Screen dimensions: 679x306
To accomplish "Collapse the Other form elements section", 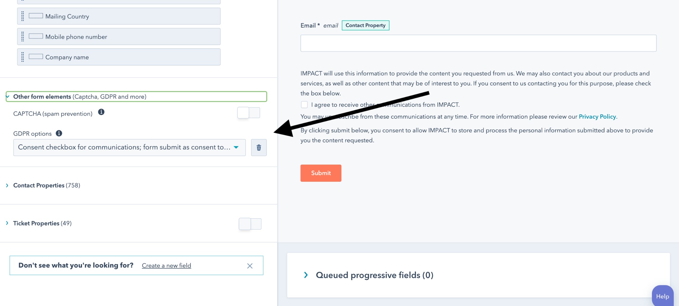I will [8, 97].
